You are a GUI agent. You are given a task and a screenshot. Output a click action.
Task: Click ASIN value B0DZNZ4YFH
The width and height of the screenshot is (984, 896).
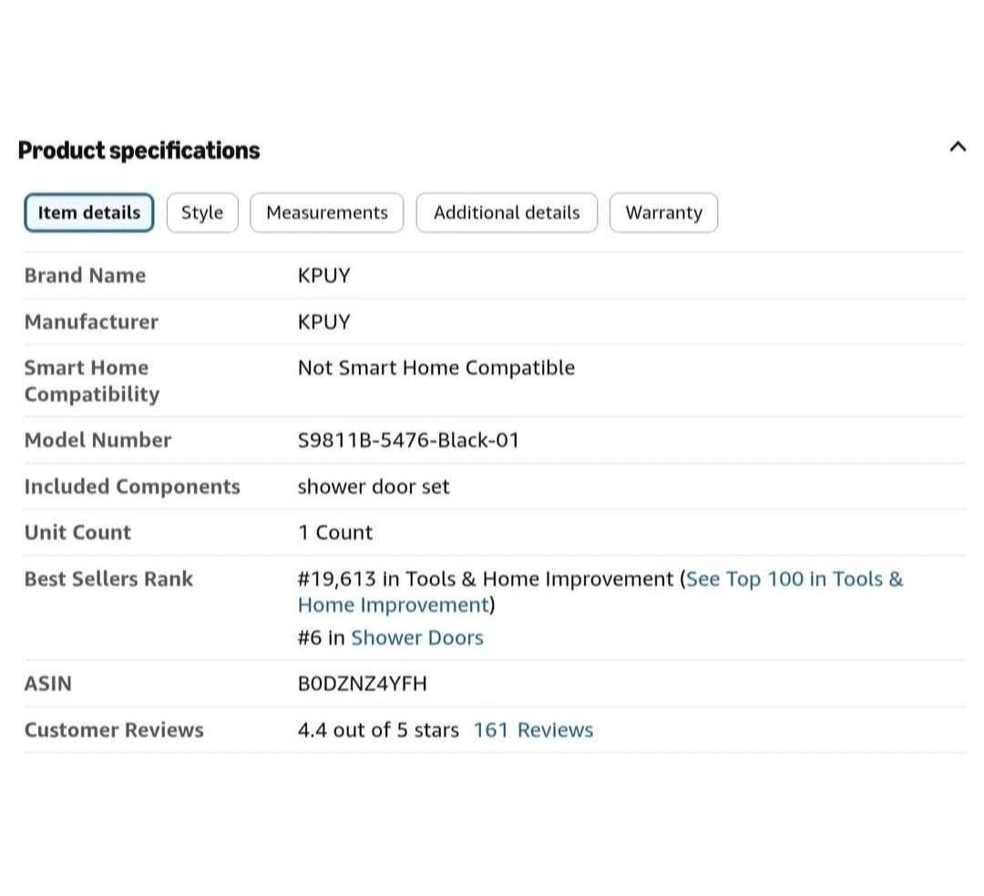tap(362, 684)
